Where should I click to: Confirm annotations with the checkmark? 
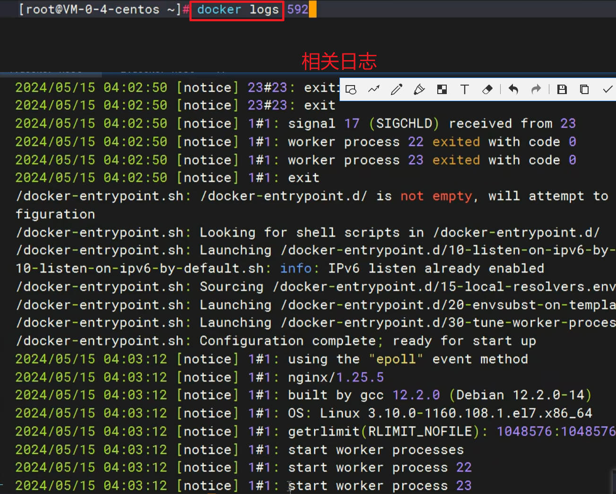pos(608,89)
